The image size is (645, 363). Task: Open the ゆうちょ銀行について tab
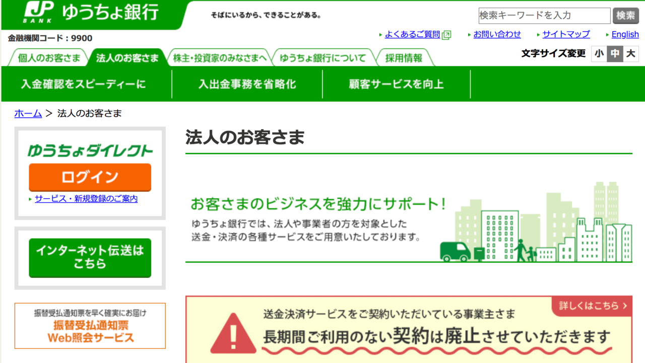(x=323, y=58)
